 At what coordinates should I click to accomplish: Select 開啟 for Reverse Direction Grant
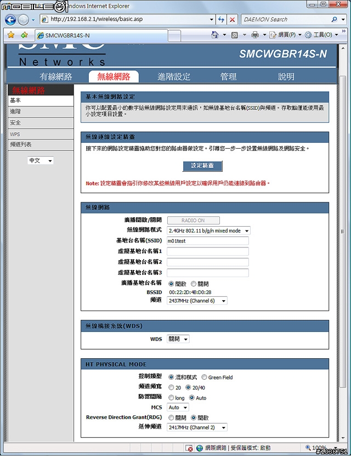[x=194, y=418]
